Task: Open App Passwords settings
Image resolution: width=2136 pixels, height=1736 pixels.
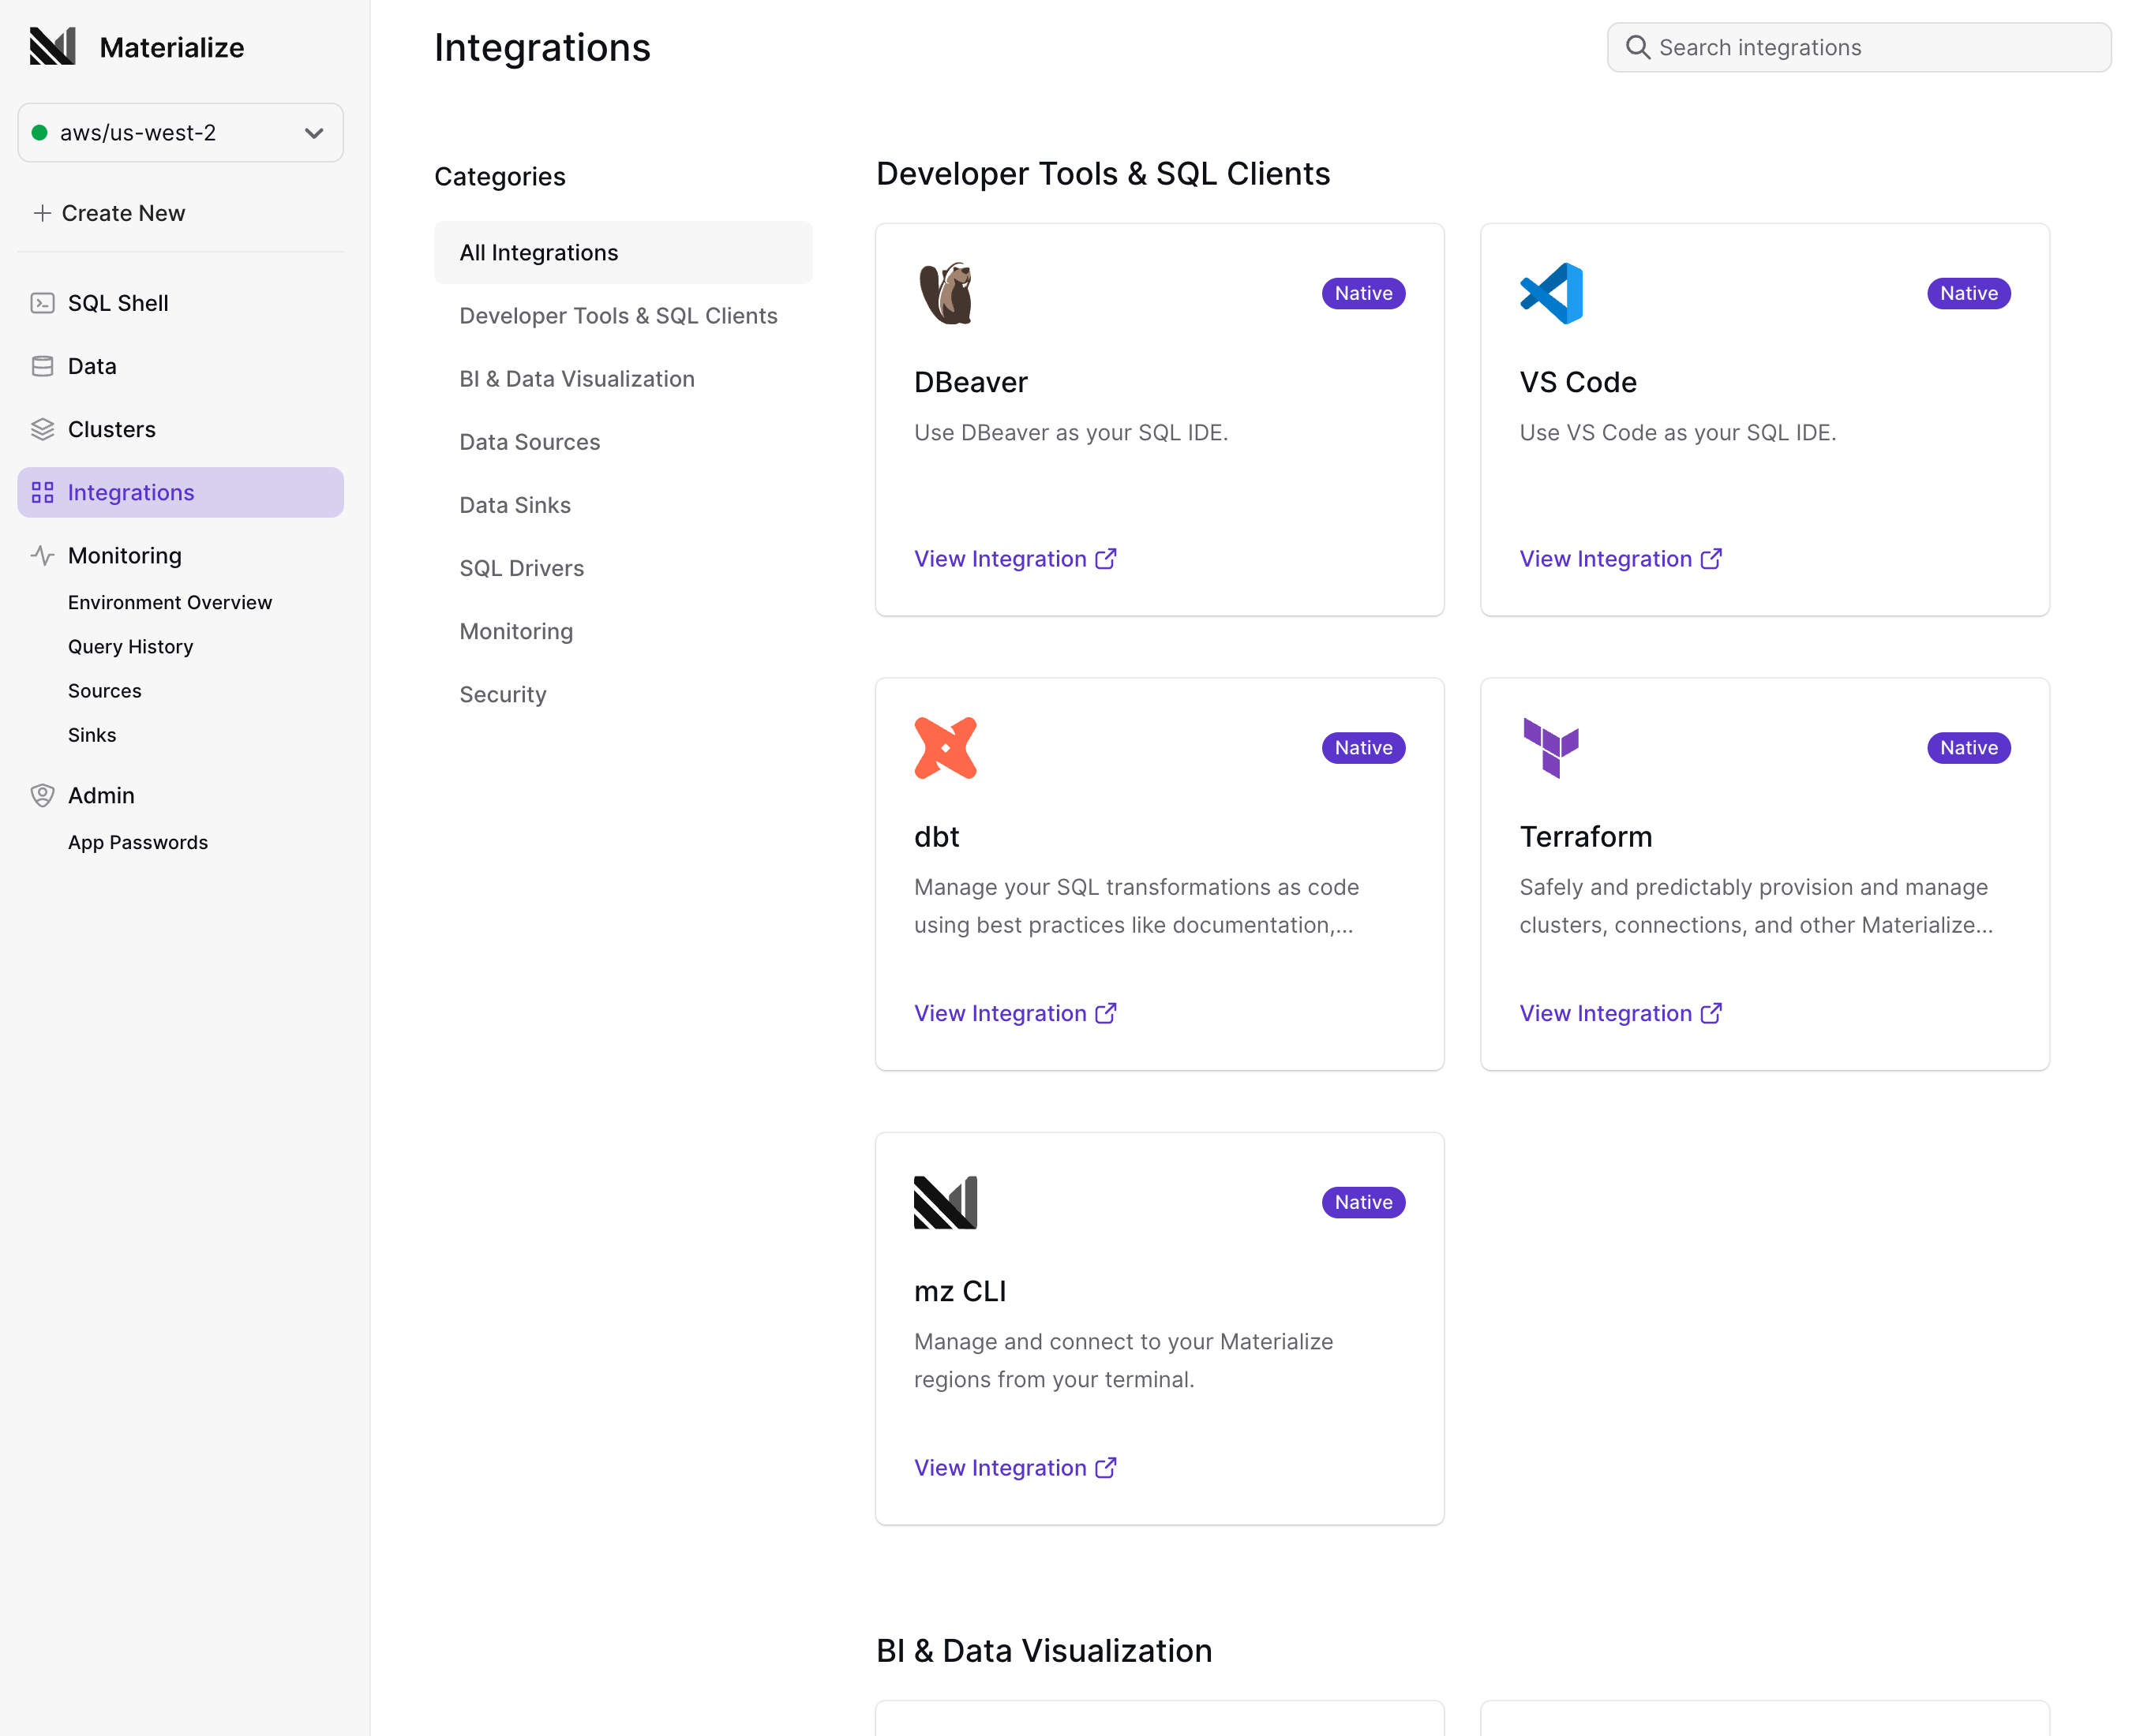Action: (137, 841)
